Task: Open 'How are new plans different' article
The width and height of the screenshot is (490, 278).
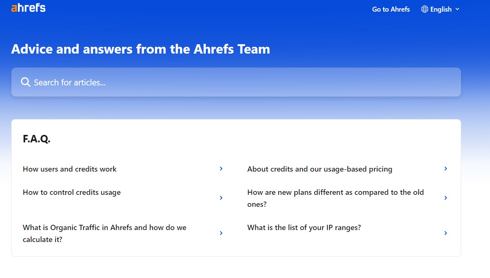Action: click(x=336, y=198)
